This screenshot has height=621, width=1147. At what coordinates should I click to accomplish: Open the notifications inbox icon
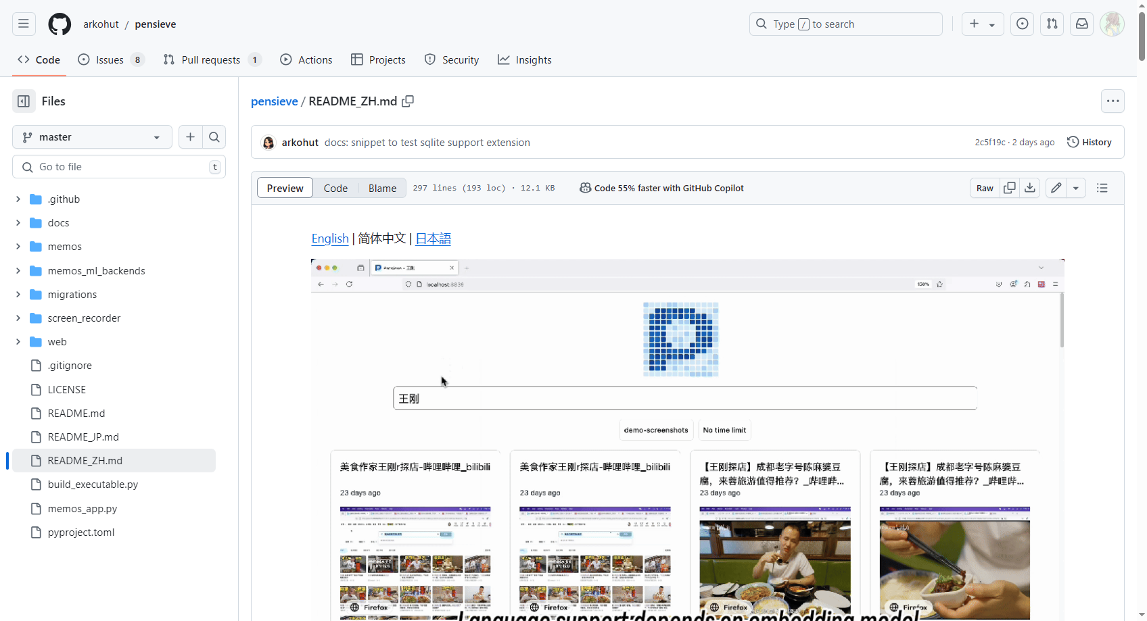[x=1081, y=24]
